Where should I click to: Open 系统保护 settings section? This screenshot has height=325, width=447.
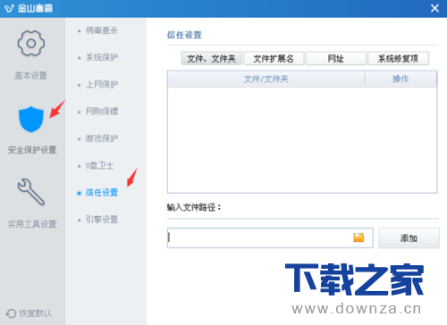tap(102, 57)
